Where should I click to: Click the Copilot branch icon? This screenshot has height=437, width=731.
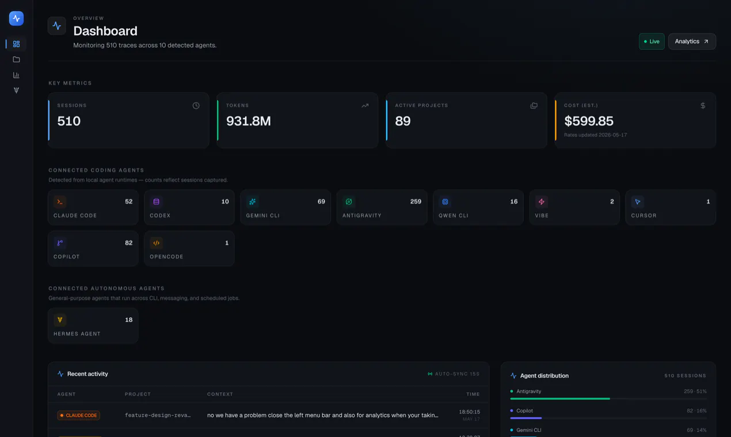pyautogui.click(x=60, y=243)
